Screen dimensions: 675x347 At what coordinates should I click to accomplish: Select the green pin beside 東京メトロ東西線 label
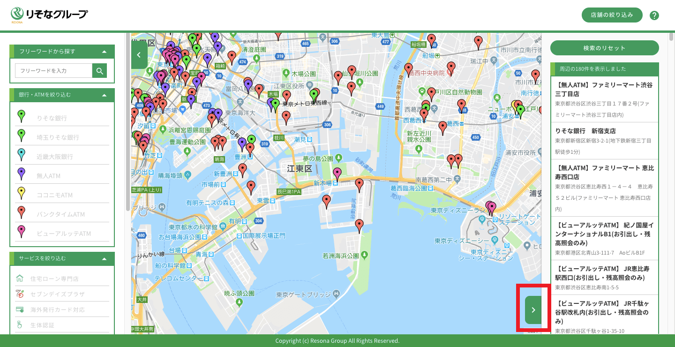tap(275, 105)
